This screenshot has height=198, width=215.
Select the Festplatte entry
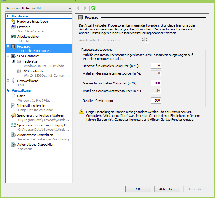30,61
